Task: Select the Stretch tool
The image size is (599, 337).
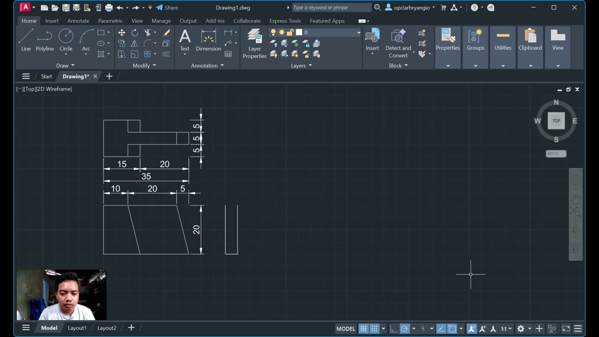Action: coord(122,54)
